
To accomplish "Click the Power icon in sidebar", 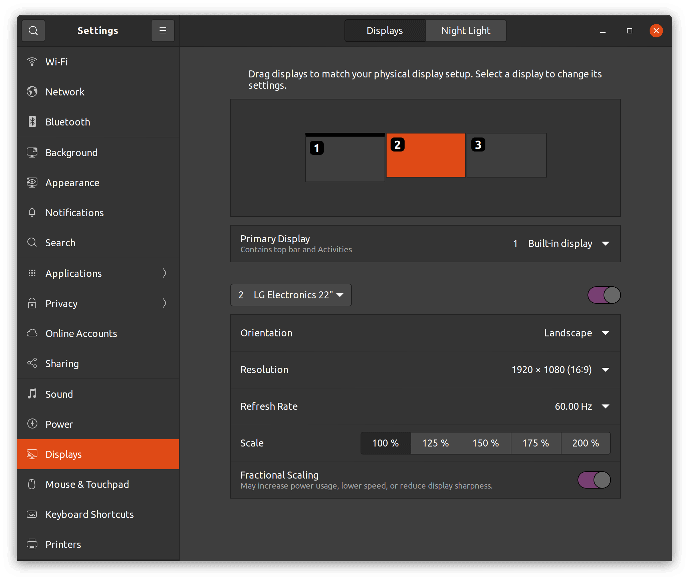I will (x=32, y=424).
